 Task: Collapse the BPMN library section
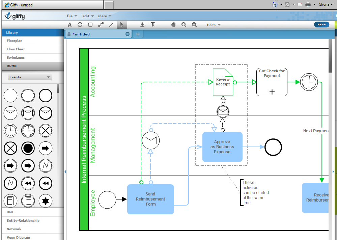pos(33,66)
